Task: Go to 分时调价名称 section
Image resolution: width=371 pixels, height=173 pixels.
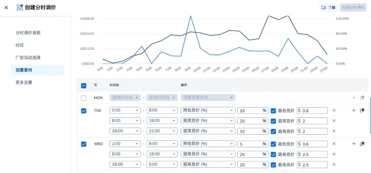Action: (x=28, y=33)
